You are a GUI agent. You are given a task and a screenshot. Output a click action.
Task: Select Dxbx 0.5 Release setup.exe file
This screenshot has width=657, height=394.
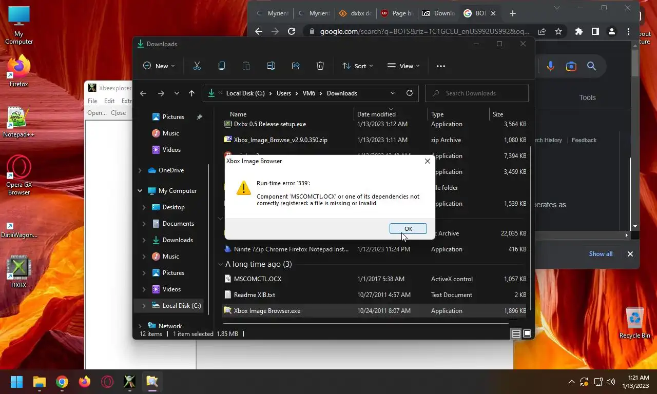tap(375, 124)
